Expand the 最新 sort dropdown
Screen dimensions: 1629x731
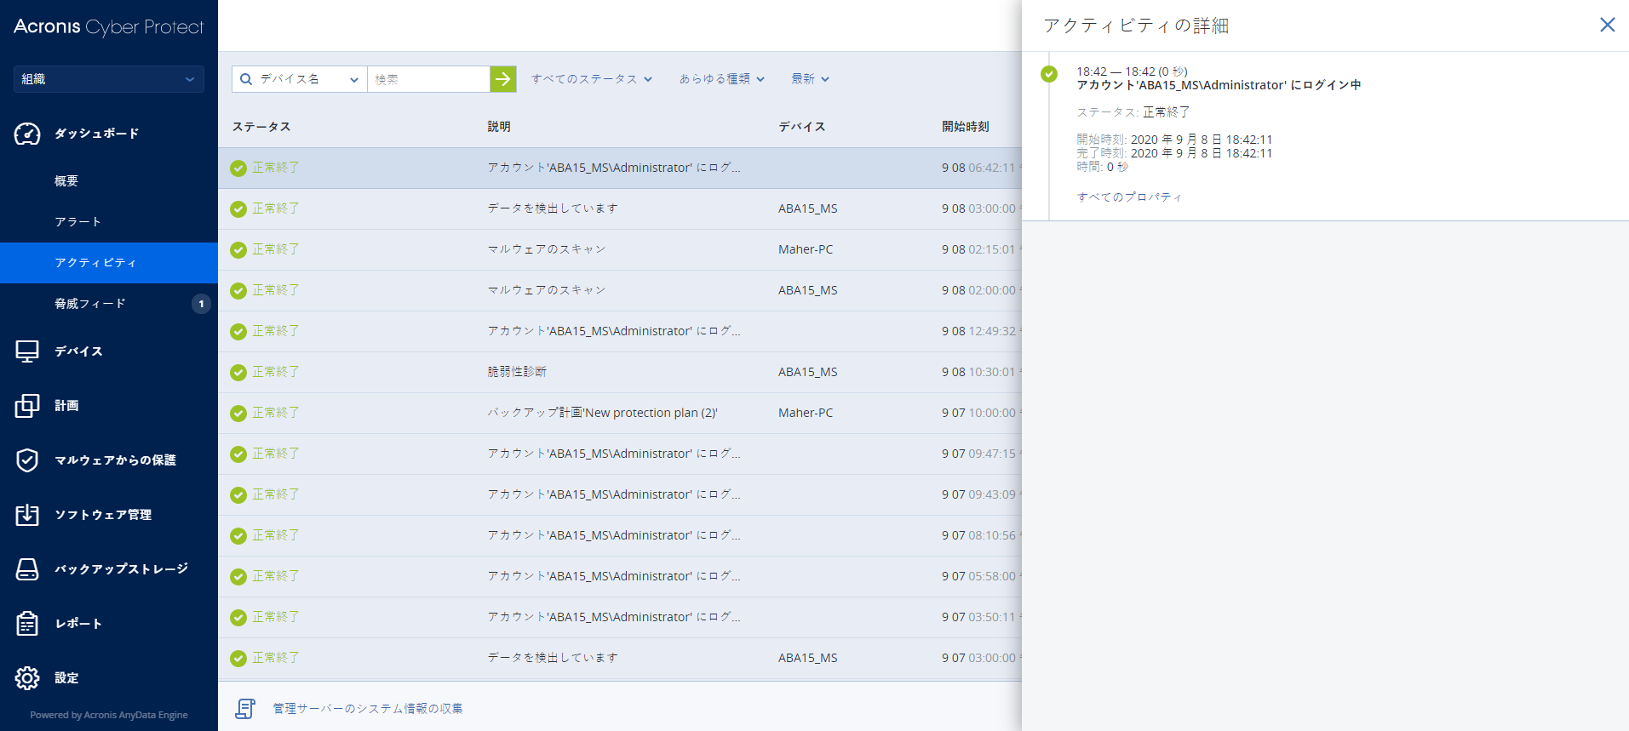pos(809,79)
